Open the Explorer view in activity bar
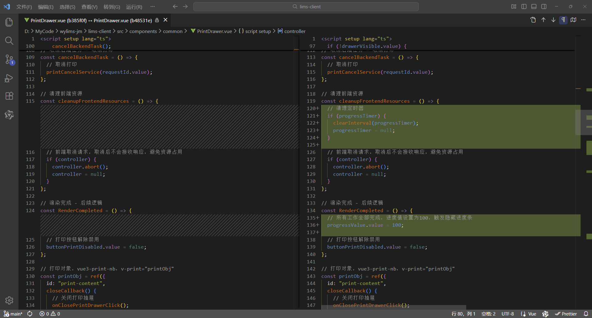 pos(9,22)
